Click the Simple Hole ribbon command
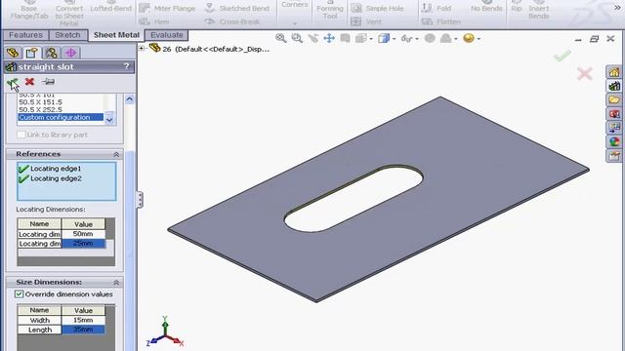The height and width of the screenshot is (351, 625). coord(377,8)
